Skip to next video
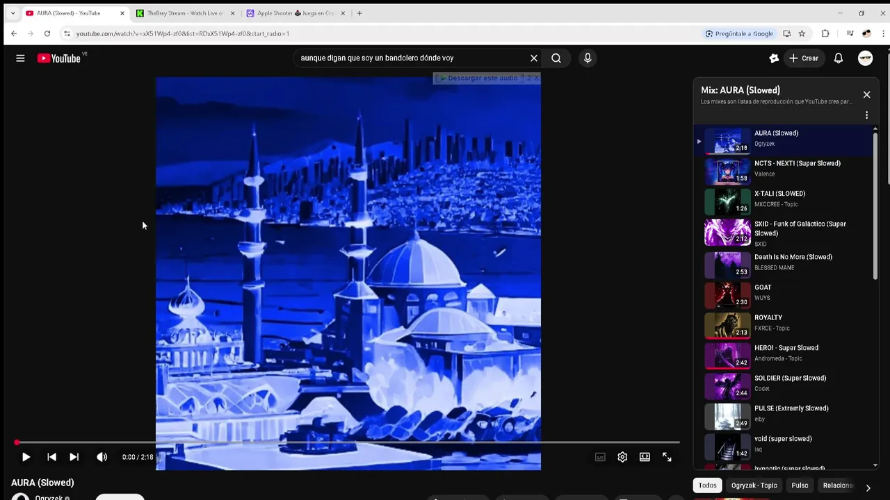This screenshot has width=890, height=500. [74, 457]
